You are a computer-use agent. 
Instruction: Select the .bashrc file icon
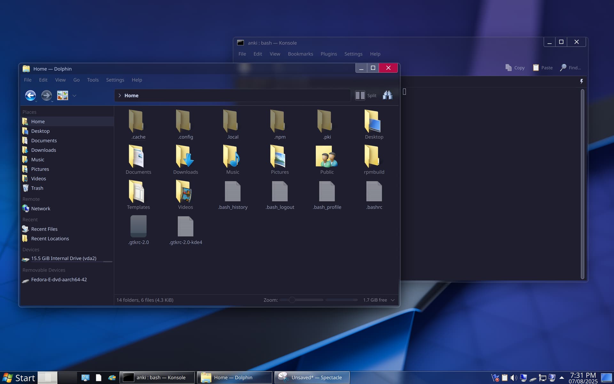coord(374,192)
